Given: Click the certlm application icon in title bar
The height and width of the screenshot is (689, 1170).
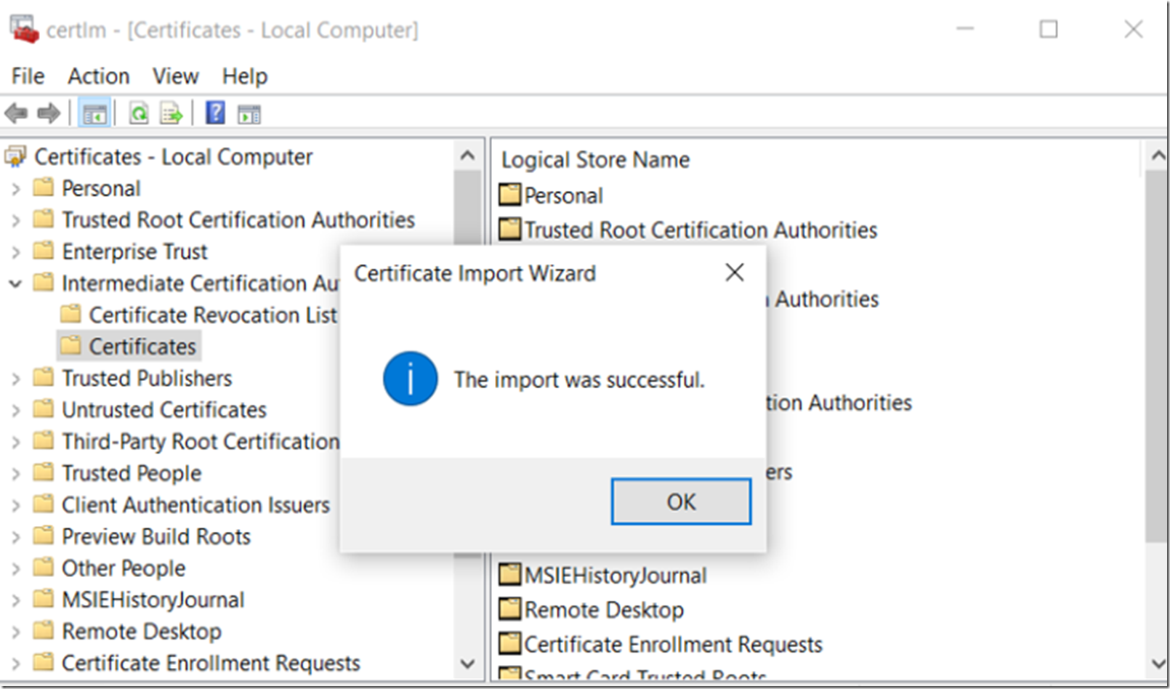Looking at the screenshot, I should tap(24, 29).
